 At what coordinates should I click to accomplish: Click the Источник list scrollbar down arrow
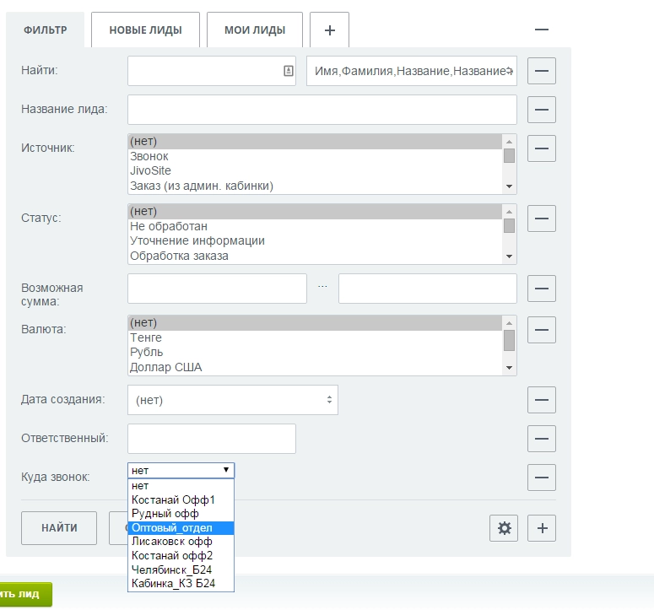point(509,186)
